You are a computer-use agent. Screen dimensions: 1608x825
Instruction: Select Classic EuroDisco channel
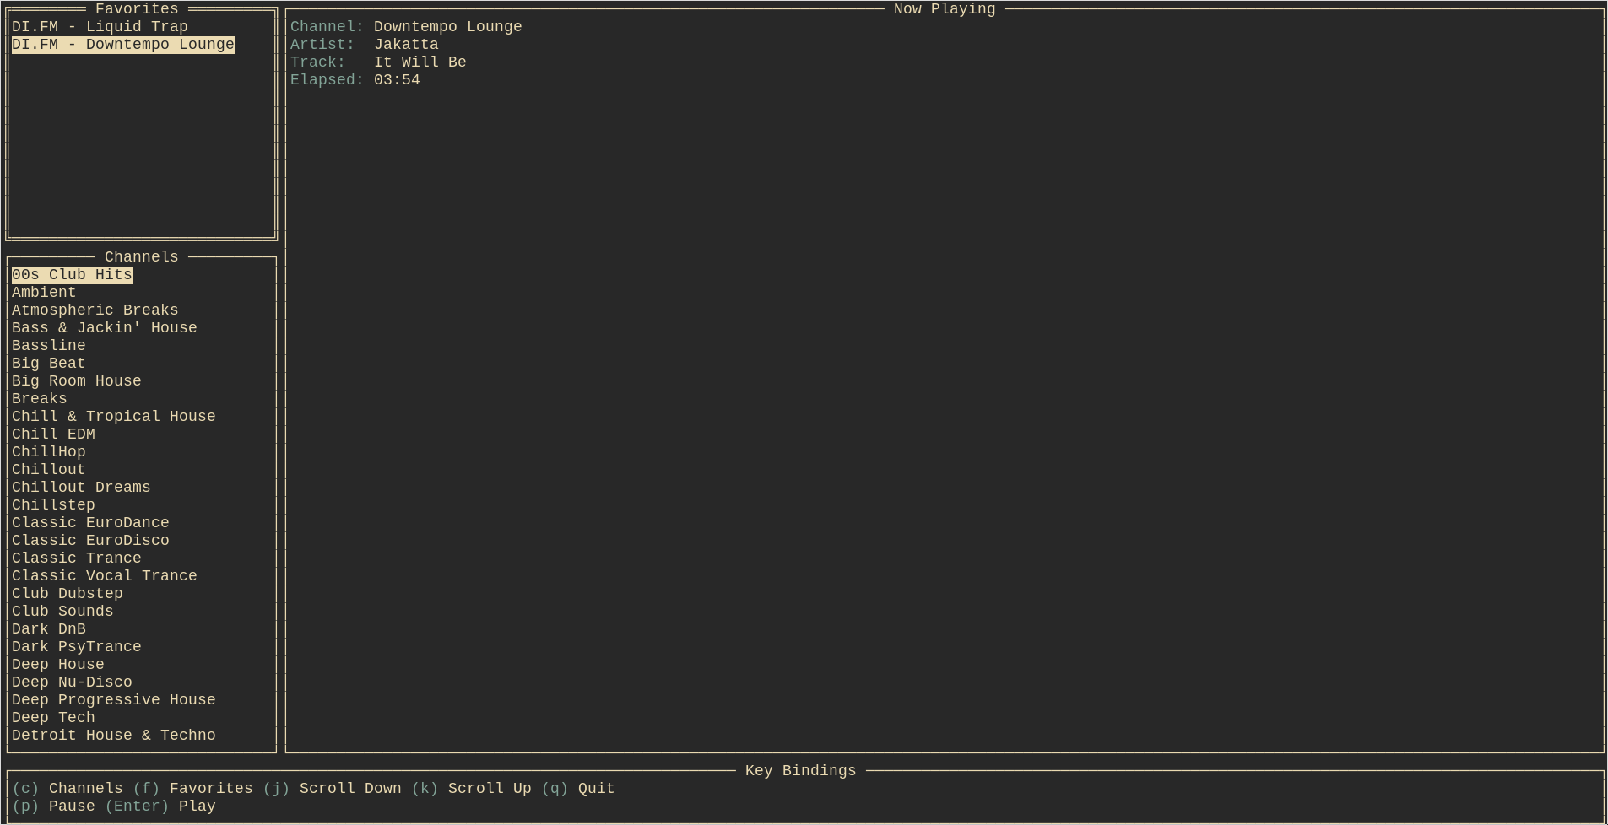coord(90,541)
